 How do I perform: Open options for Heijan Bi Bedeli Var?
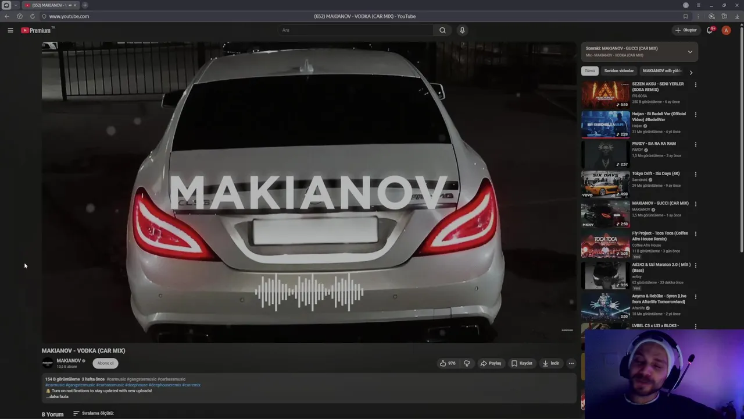695,115
